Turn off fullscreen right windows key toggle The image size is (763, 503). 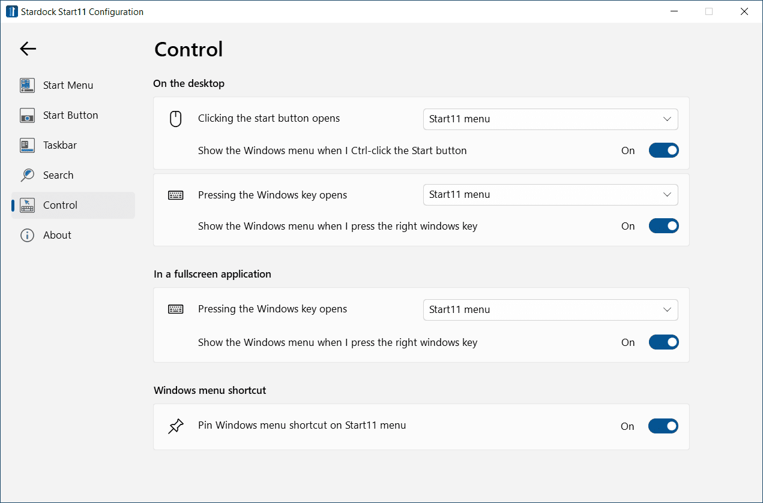tap(663, 342)
